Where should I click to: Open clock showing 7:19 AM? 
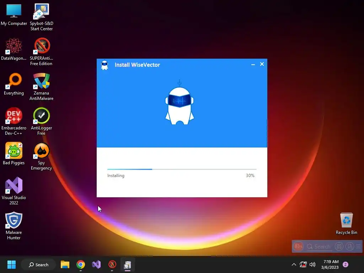coord(330,264)
